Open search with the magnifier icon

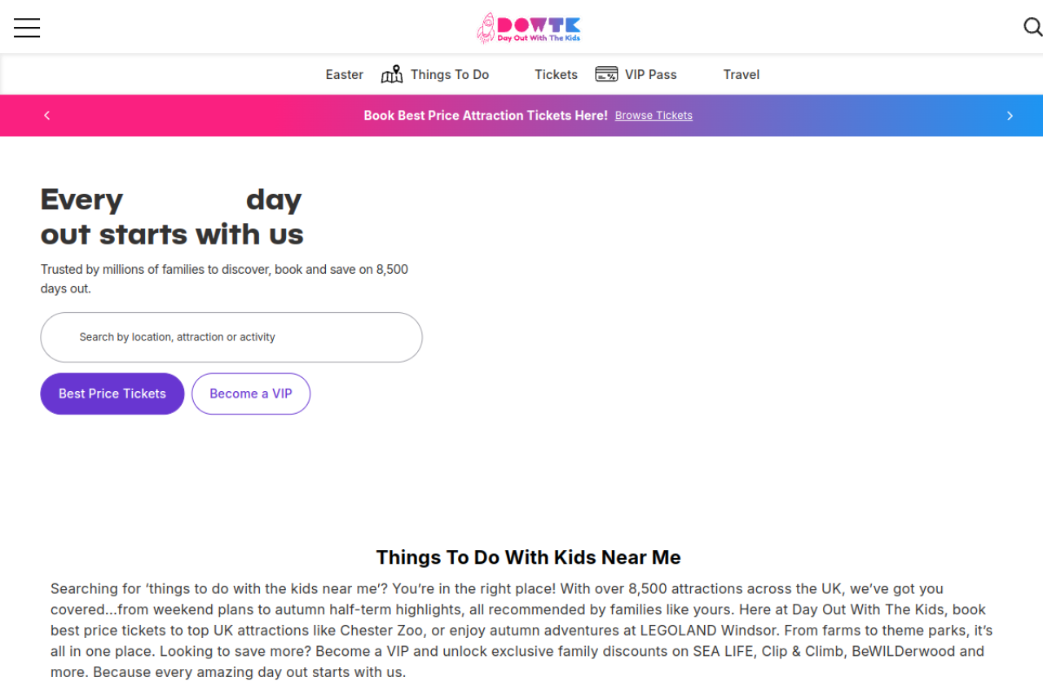[x=1032, y=28]
